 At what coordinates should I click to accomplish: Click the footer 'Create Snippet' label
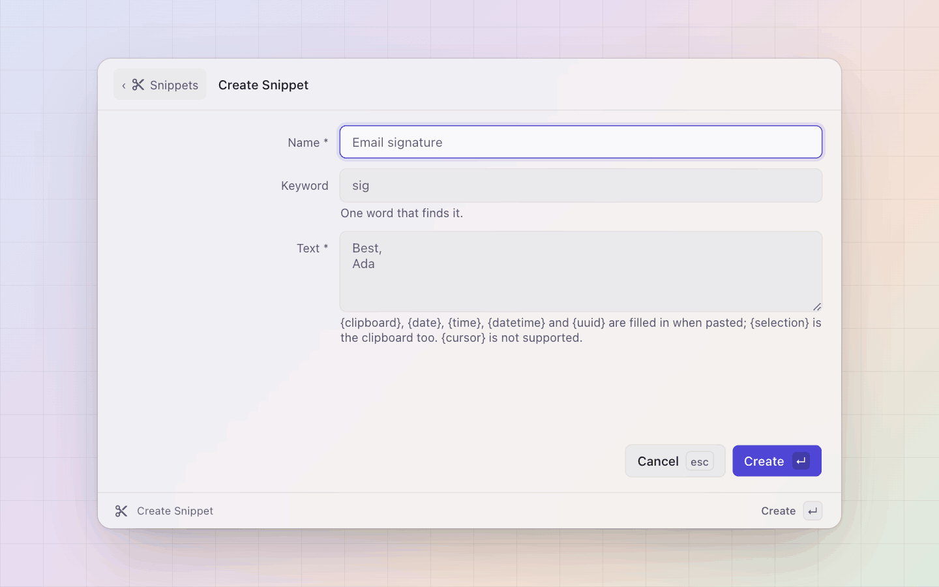pyautogui.click(x=175, y=511)
